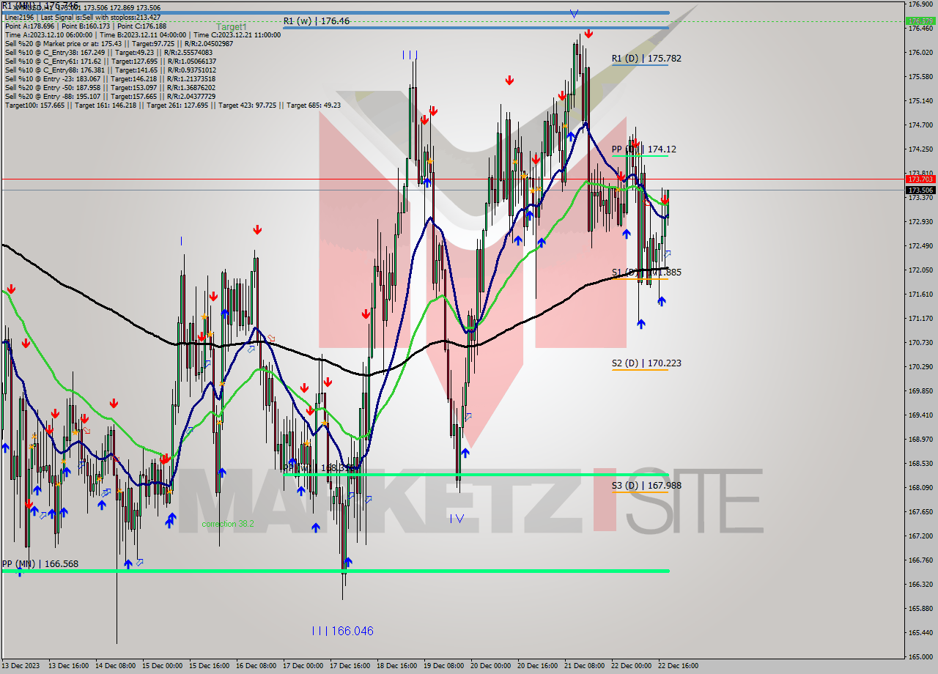This screenshot has width=938, height=674.
Task: Click the 'Sell %10 @ Entry -23: 183.067' line
Action: click(x=110, y=78)
